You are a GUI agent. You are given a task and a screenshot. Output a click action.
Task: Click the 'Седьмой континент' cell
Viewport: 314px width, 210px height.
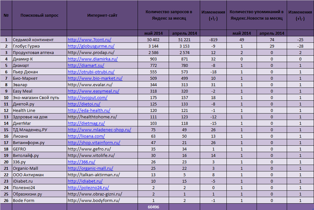pyautogui.click(x=39, y=40)
